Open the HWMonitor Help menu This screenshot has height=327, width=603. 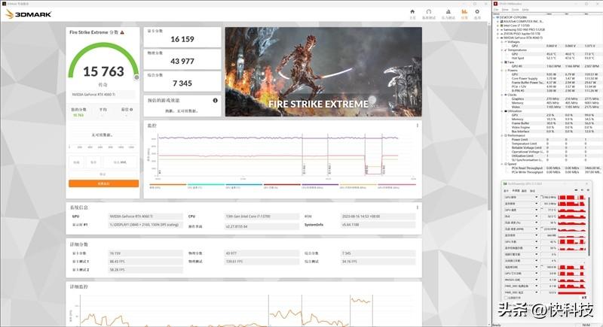point(525,10)
